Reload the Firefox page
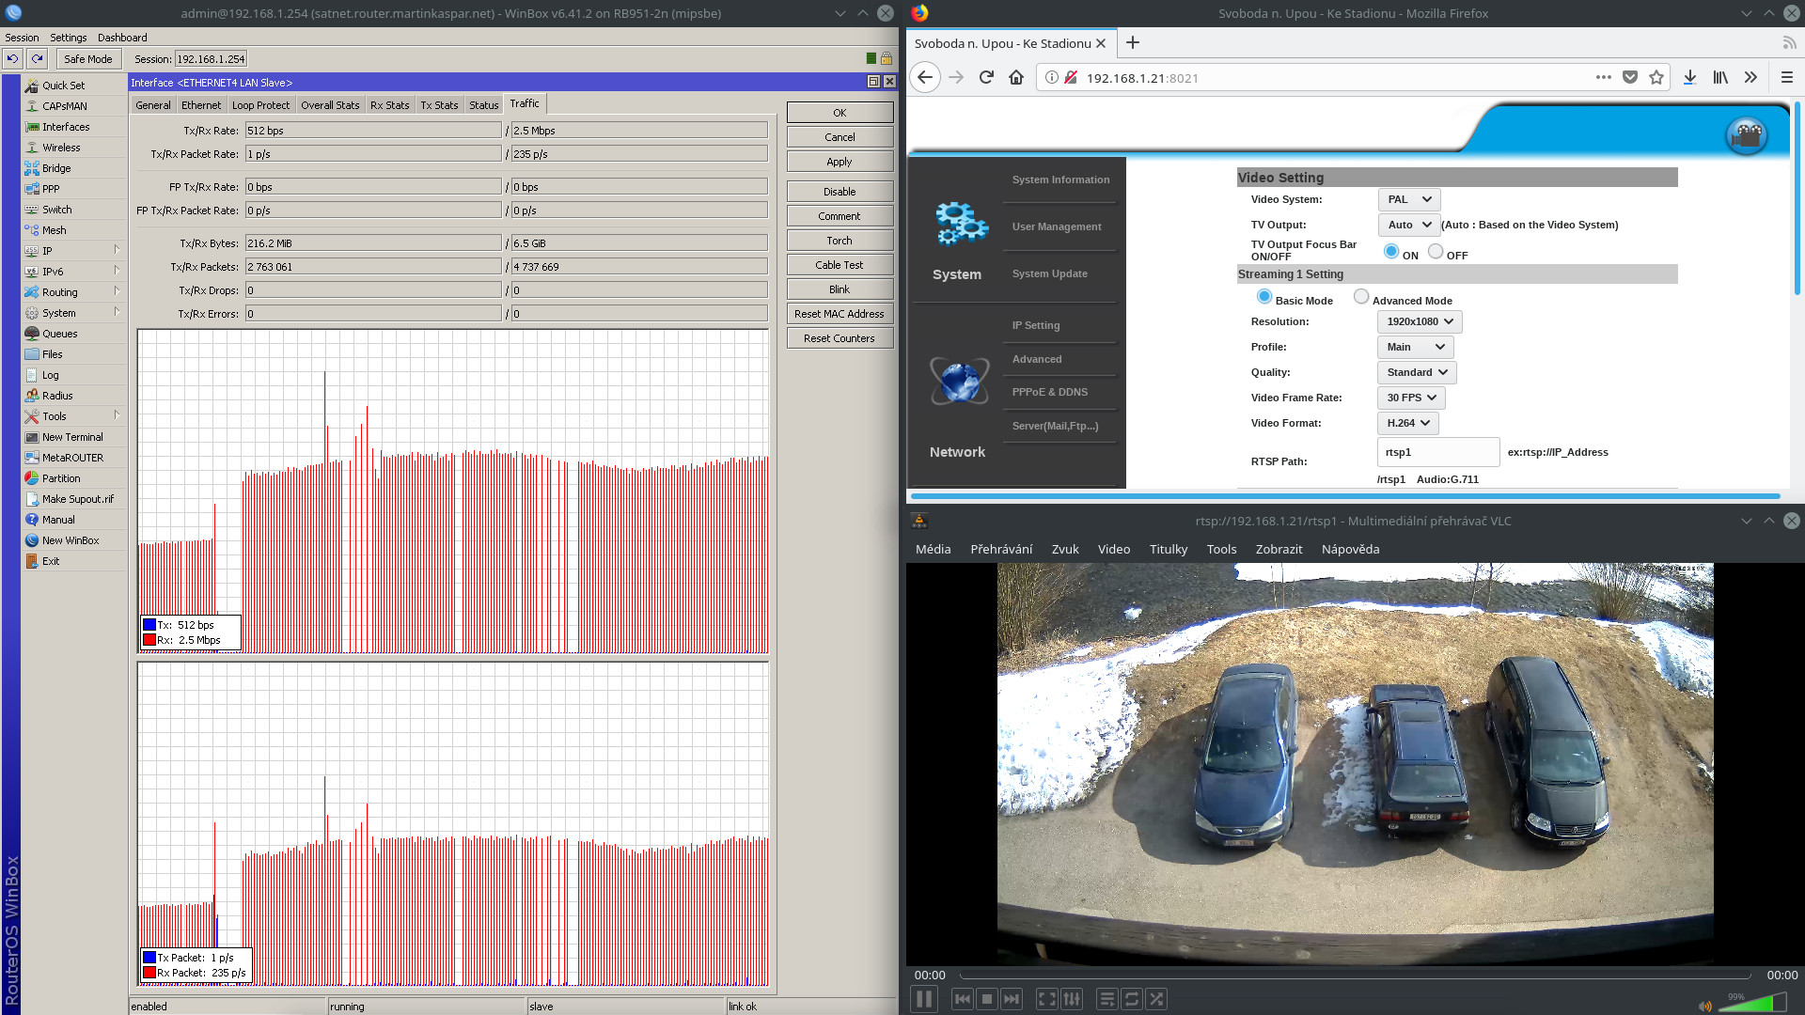Screen dimensions: 1805x1015 pos(986,77)
